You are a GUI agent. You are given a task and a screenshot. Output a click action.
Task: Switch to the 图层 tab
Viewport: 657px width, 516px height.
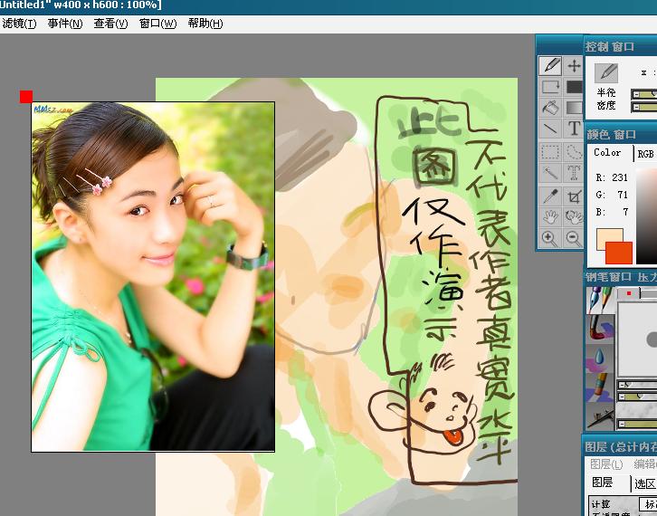click(x=602, y=482)
